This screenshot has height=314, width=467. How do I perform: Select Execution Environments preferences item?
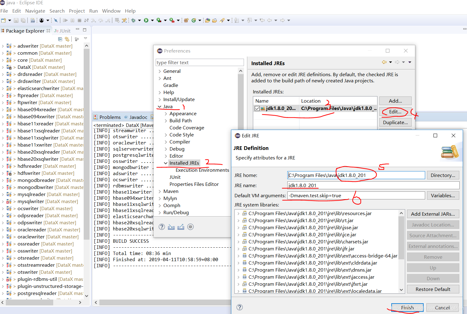point(202,170)
